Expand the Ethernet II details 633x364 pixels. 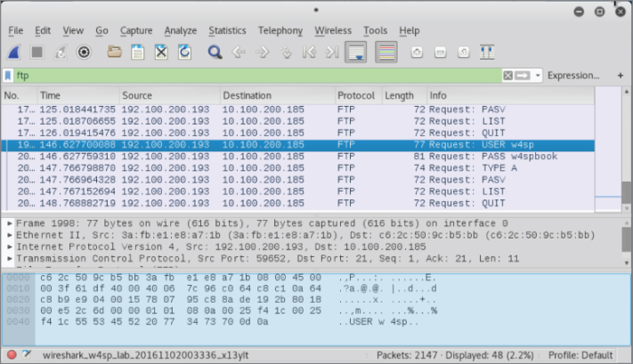pyautogui.click(x=9, y=235)
